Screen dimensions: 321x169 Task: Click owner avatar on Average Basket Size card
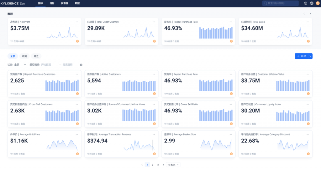pyautogui.click(x=231, y=154)
